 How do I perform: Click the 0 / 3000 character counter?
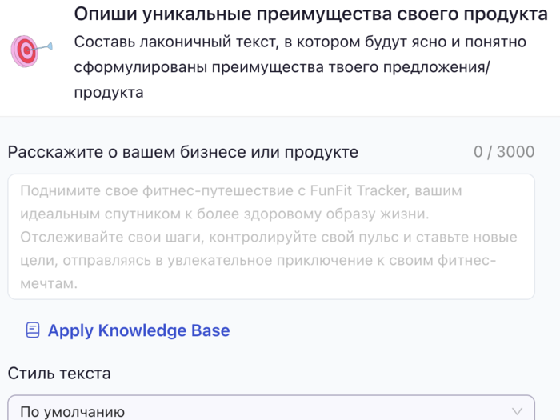point(504,152)
